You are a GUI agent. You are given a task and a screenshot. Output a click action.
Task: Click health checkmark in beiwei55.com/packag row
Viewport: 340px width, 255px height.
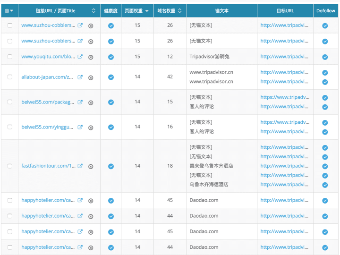[111, 102]
